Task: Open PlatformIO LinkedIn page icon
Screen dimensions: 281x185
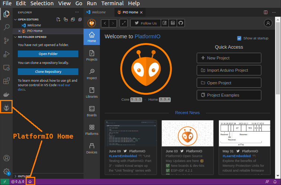Action: coord(173,23)
